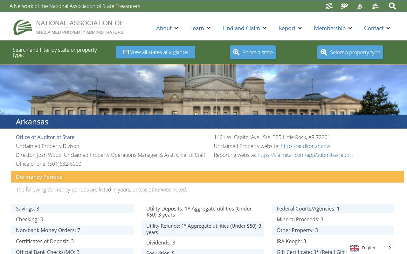
Task: Click the Dormancy Periods header bar
Action: coord(207,177)
